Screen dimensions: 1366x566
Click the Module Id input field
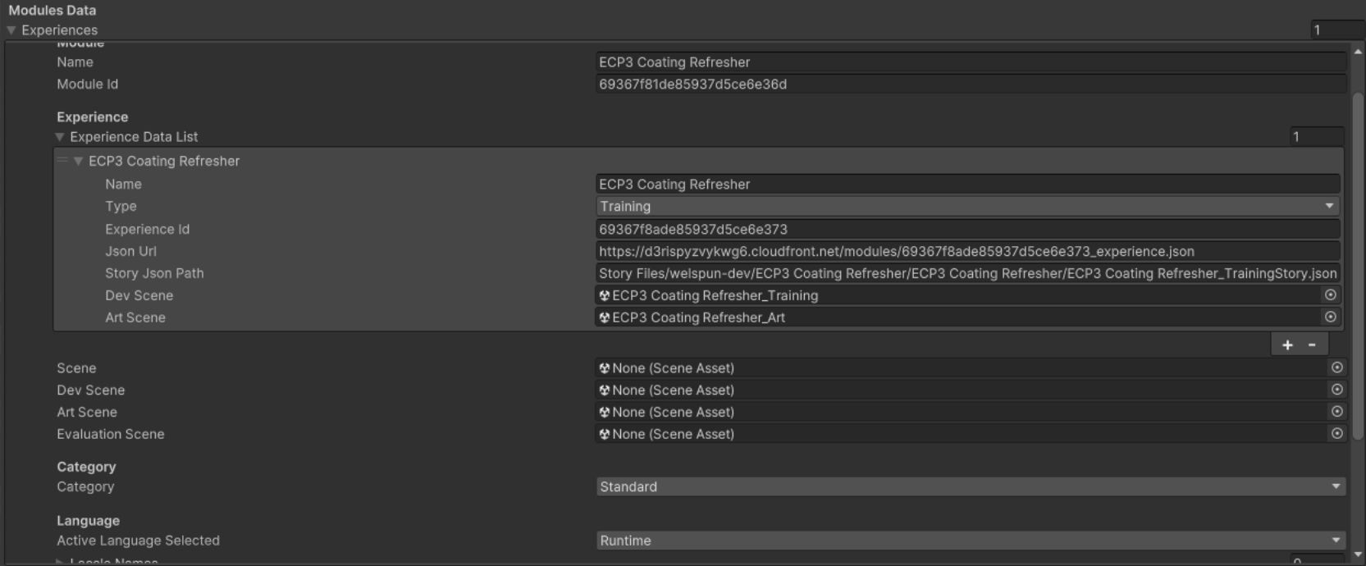point(971,84)
